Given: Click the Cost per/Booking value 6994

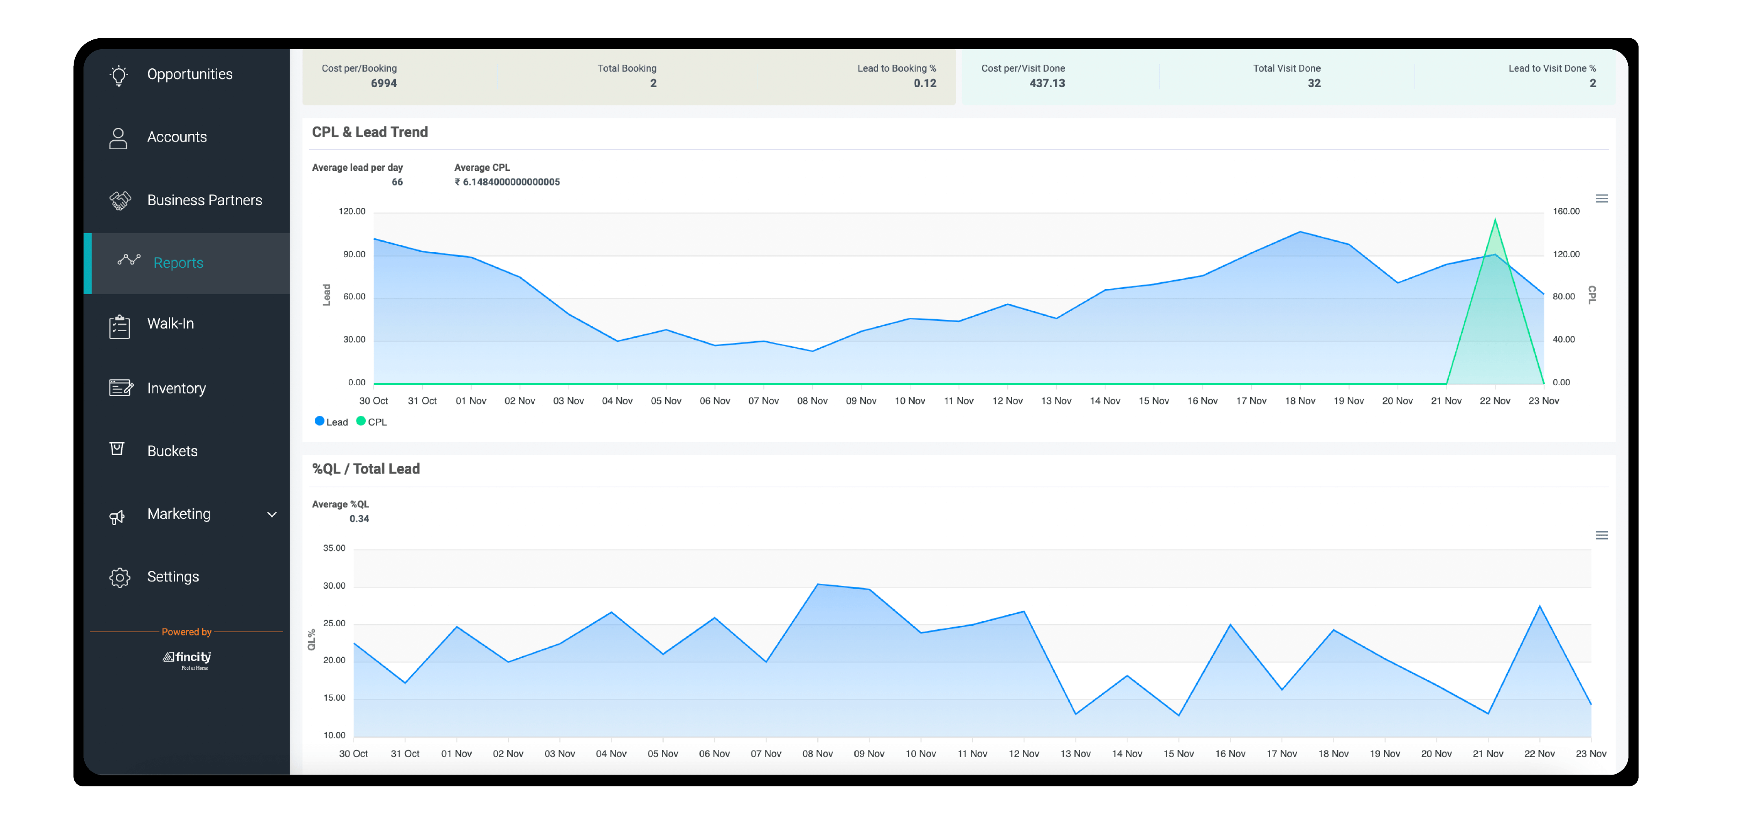Looking at the screenshot, I should pyautogui.click(x=384, y=83).
